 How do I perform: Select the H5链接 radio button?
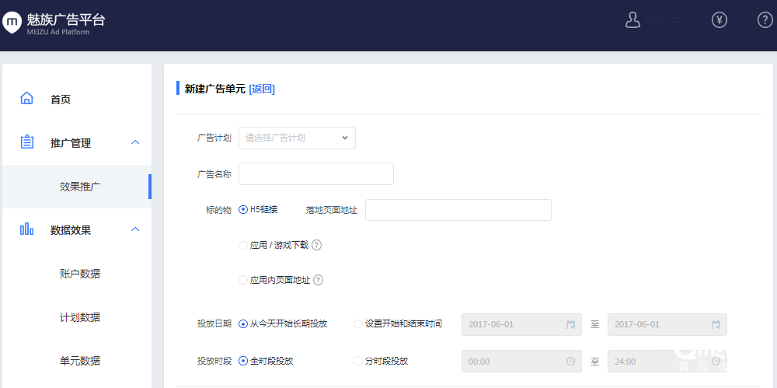pos(243,209)
